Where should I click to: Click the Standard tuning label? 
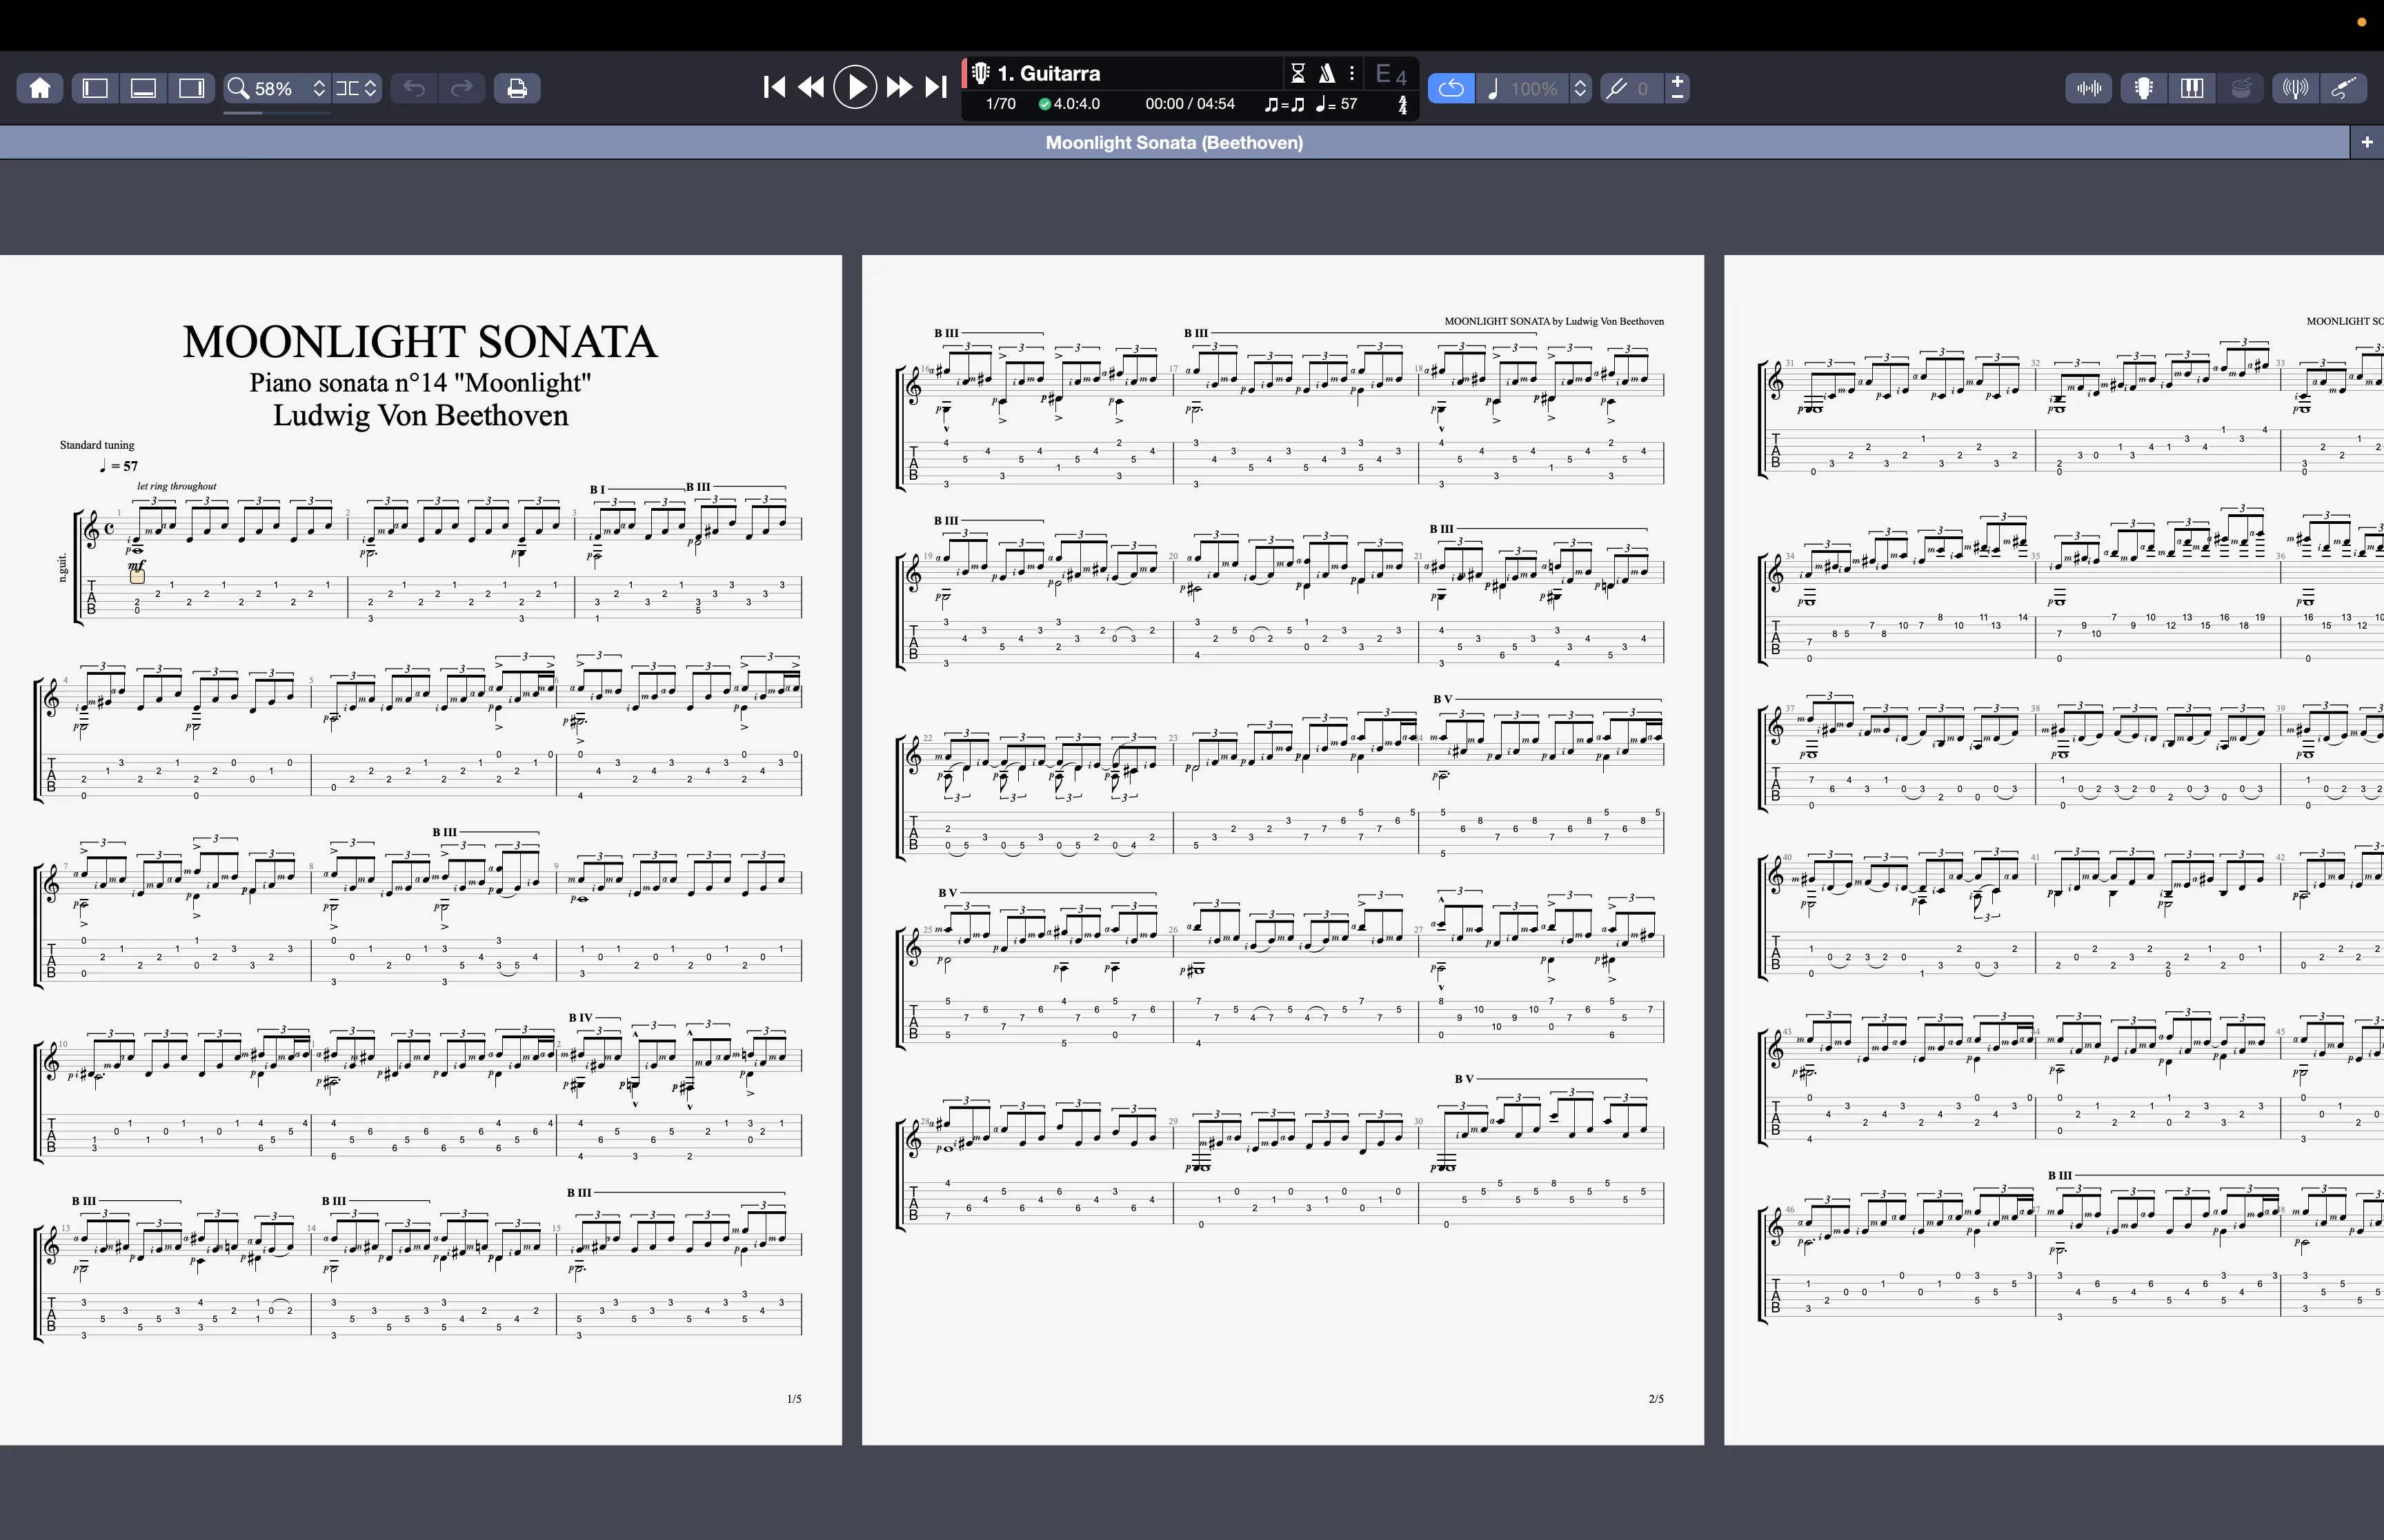tap(97, 445)
